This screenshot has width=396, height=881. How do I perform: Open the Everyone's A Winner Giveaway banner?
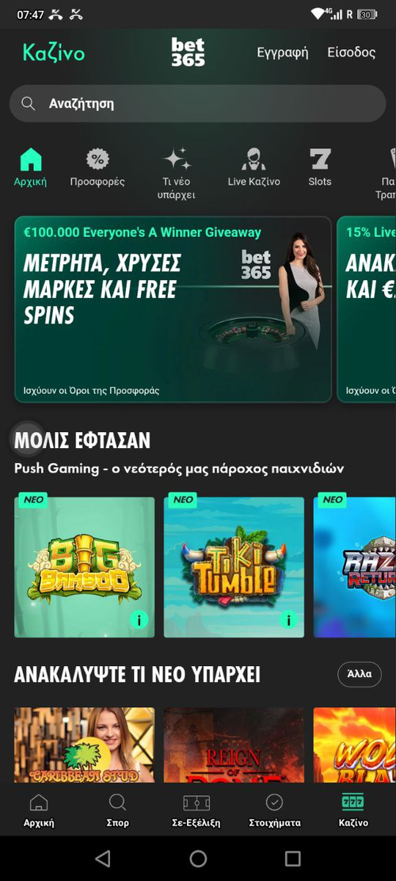point(173,309)
